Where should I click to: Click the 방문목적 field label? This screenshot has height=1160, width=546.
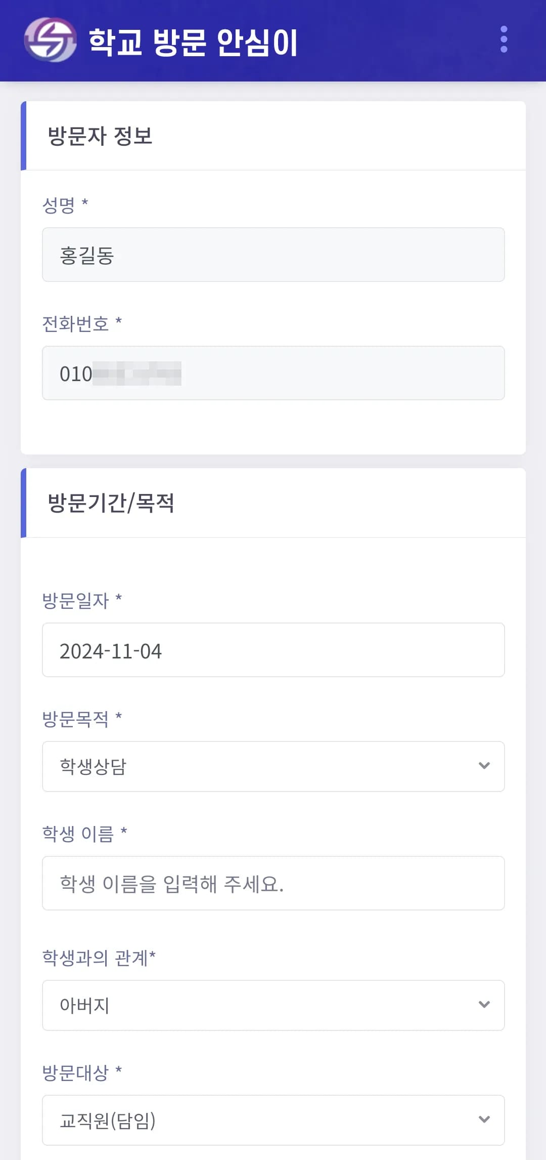(75, 719)
